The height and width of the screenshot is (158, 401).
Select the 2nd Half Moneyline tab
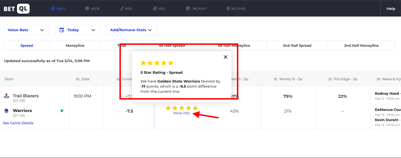tap(361, 45)
